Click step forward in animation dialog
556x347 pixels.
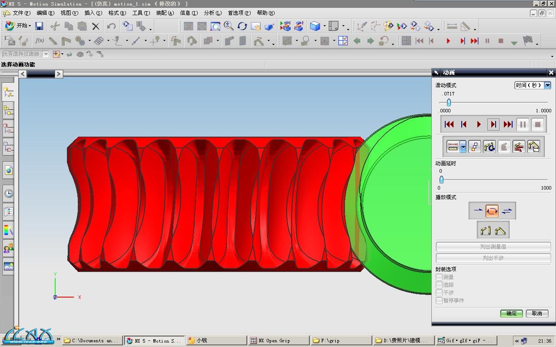[493, 124]
